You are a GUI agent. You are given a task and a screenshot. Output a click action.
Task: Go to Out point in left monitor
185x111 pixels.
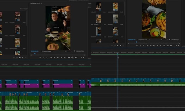65,58
